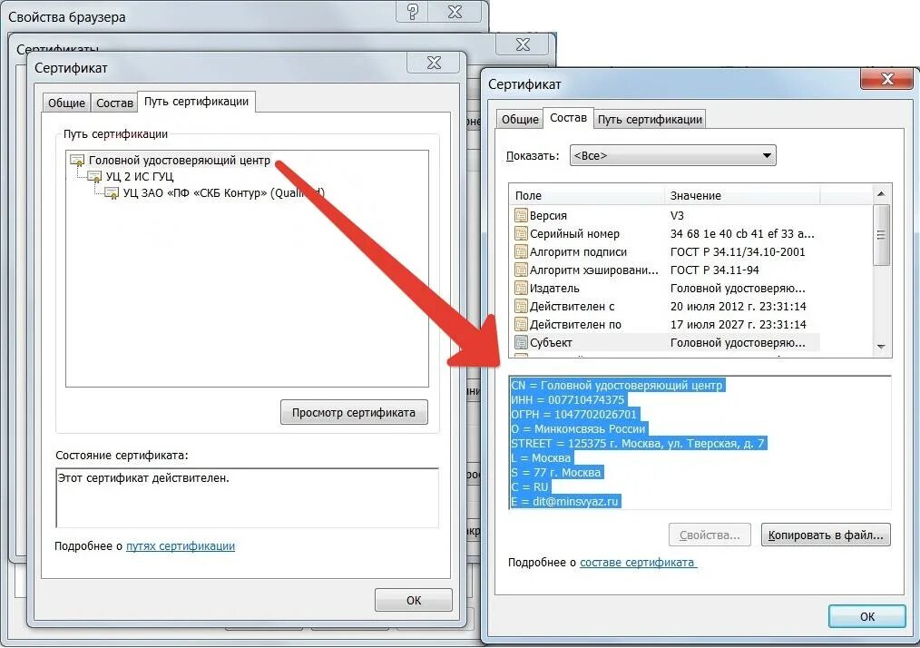The height and width of the screenshot is (648, 920).
Task: Click the CN = Головной удостоверяющий центр line
Action: (x=618, y=386)
